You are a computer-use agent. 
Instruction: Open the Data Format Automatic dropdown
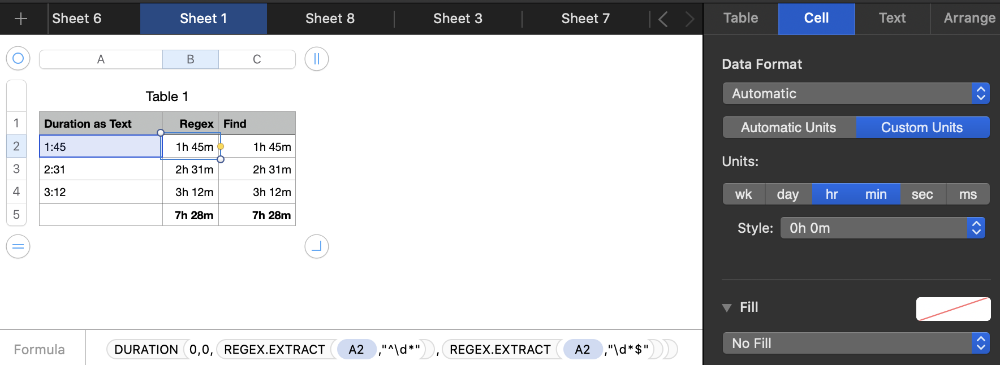pos(856,94)
